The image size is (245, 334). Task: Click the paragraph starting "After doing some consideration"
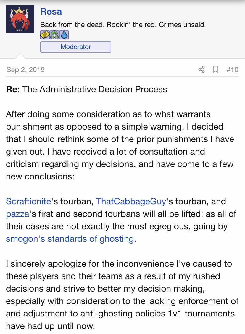[x=118, y=145]
